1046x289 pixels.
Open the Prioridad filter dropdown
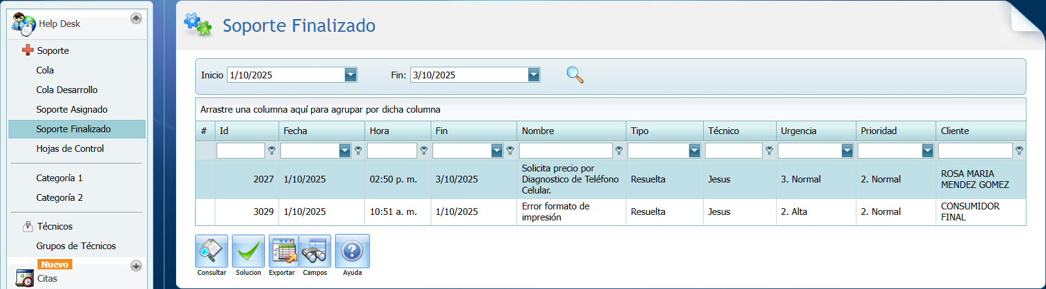(x=928, y=151)
